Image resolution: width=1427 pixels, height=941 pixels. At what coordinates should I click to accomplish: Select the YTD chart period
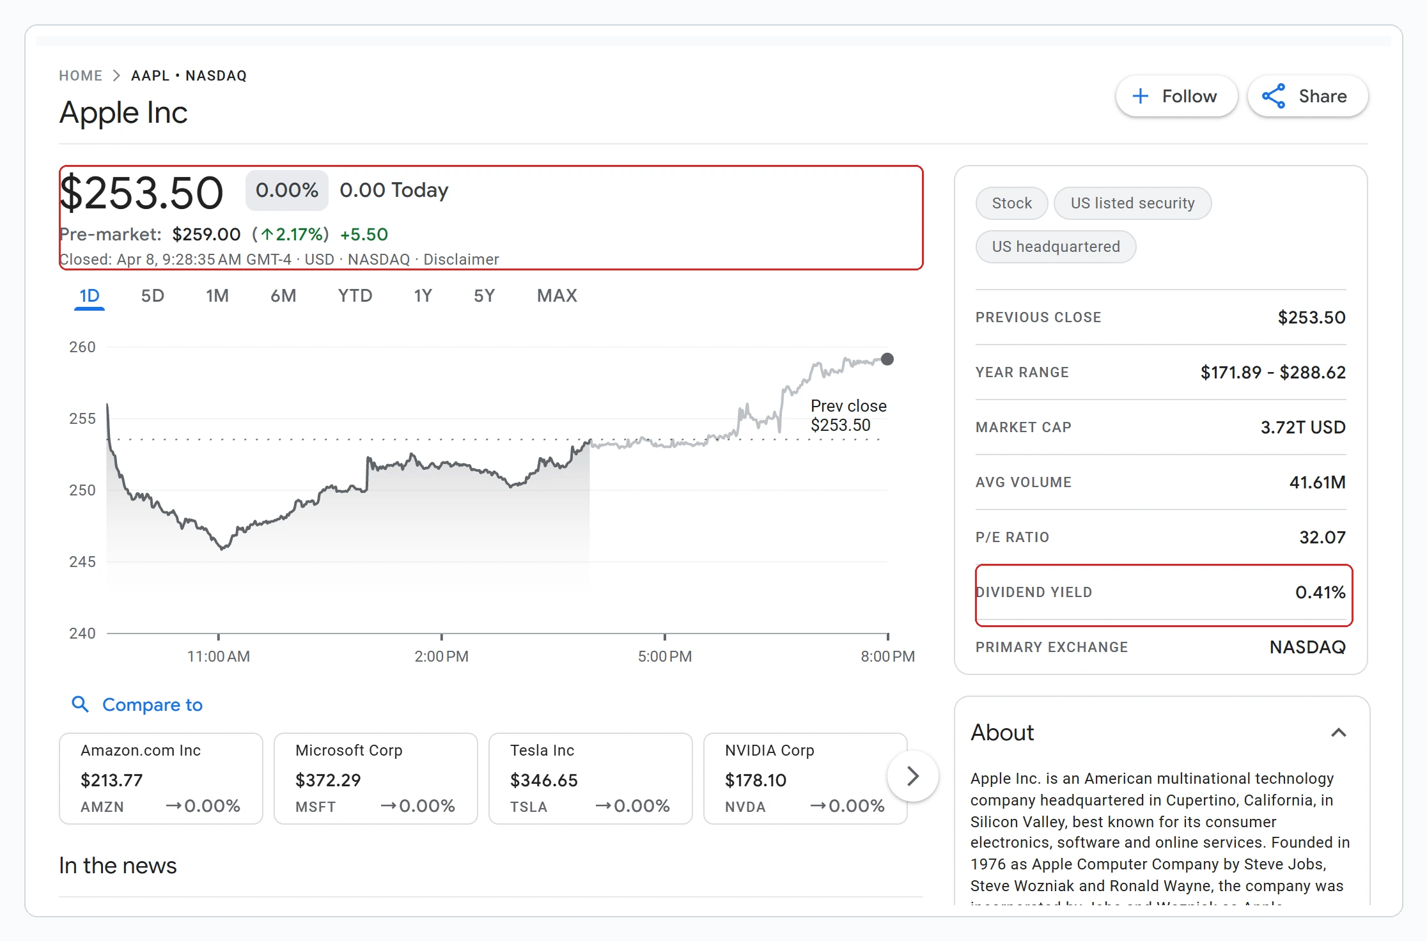[354, 295]
